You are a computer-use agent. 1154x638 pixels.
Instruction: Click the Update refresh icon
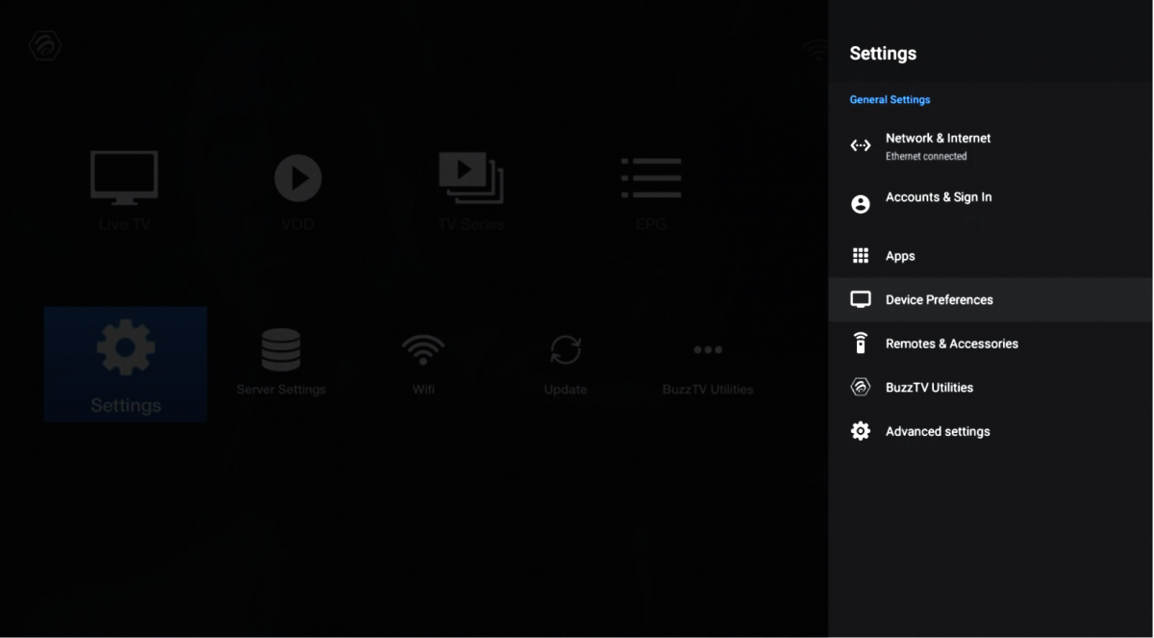coord(565,349)
